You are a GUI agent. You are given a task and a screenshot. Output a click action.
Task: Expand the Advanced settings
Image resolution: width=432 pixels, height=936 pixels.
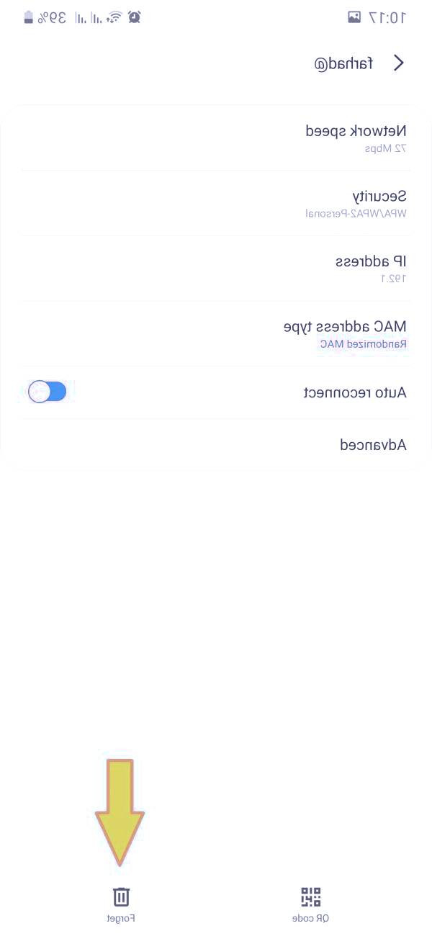tap(373, 445)
